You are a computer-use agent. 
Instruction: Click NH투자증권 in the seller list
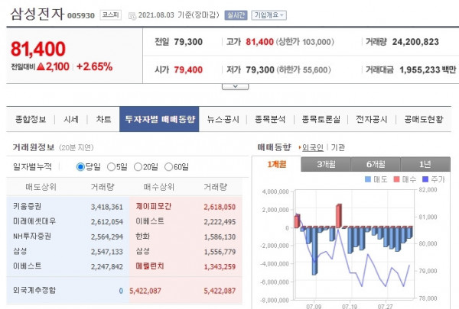pos(32,237)
